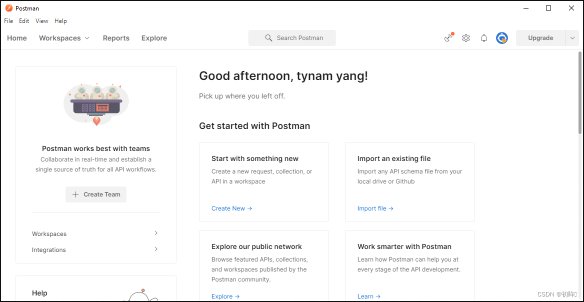Open the Help menu
This screenshot has width=584, height=302.
point(60,21)
